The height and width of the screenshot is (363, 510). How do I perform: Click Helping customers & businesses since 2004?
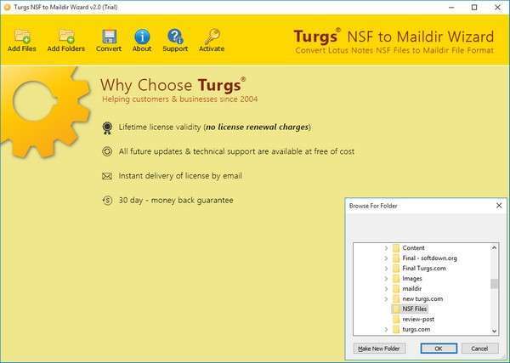[180, 99]
